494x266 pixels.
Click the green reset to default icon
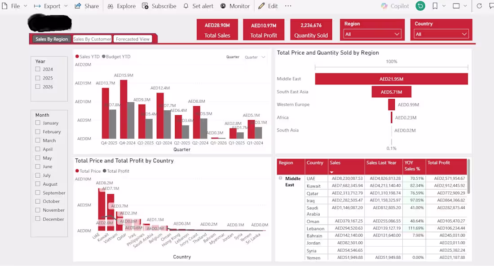point(420,6)
